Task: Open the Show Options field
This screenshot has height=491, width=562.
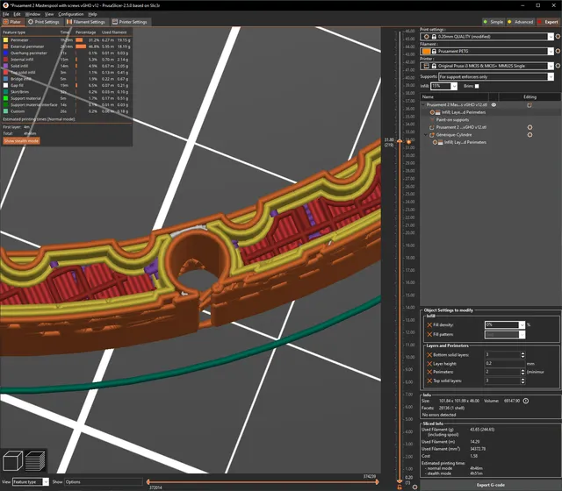Action: (x=103, y=482)
